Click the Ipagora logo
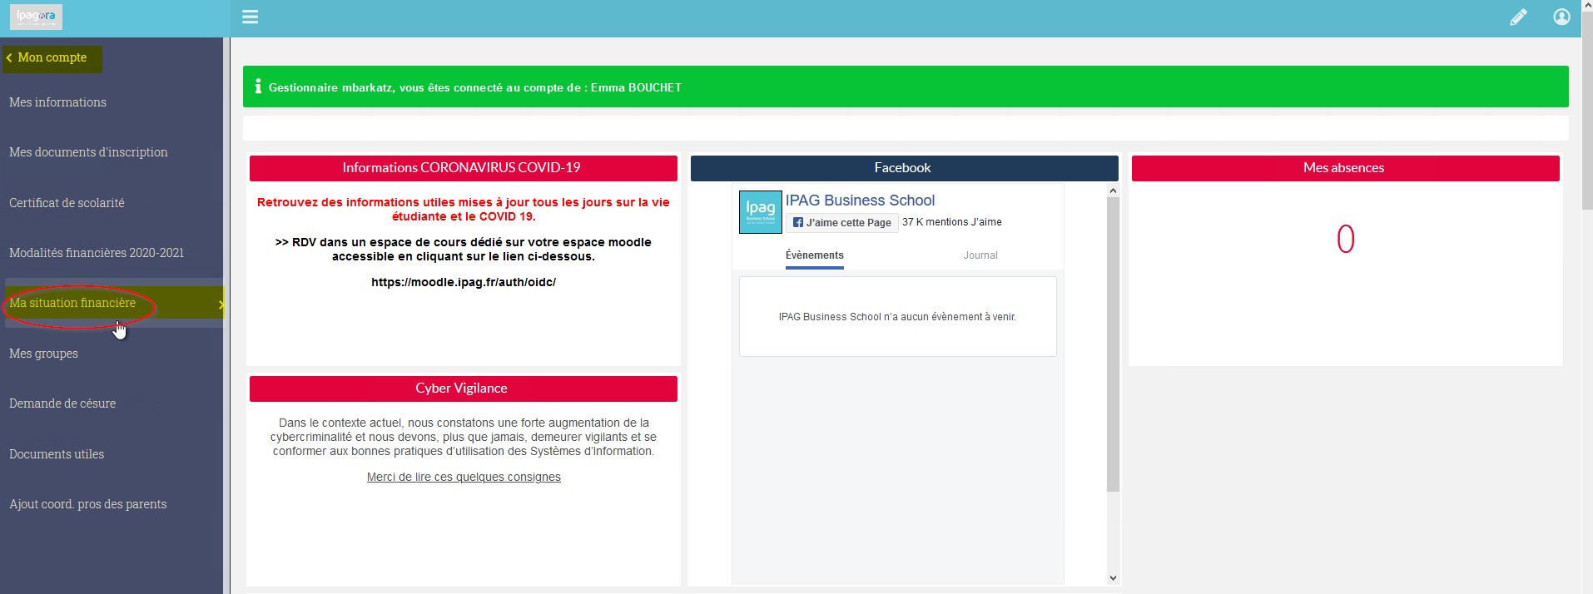The image size is (1593, 594). tap(36, 17)
